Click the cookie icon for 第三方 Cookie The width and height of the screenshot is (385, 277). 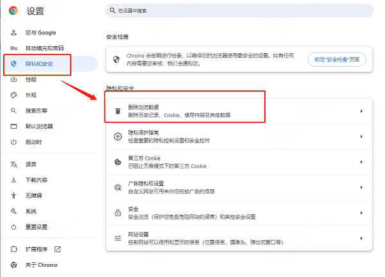pyautogui.click(x=117, y=162)
